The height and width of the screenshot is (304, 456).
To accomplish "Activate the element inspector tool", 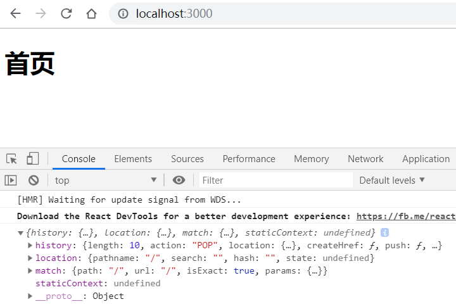I will click(11, 159).
